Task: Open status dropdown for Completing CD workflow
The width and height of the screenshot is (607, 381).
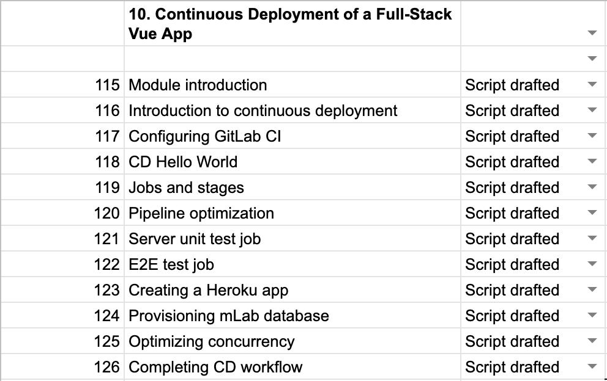Action: tap(592, 367)
